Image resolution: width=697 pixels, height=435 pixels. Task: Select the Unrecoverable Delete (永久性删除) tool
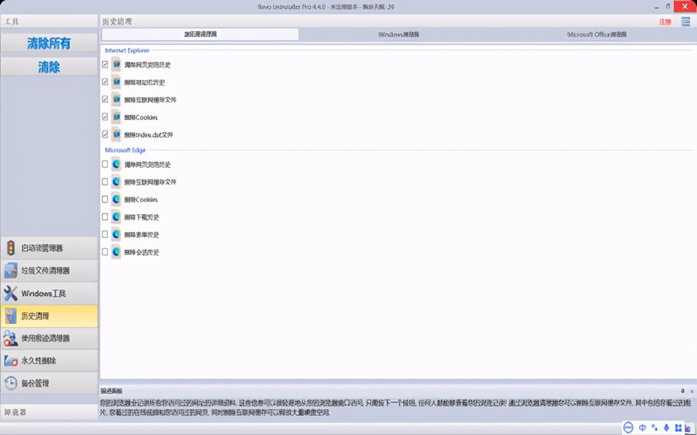pos(48,361)
